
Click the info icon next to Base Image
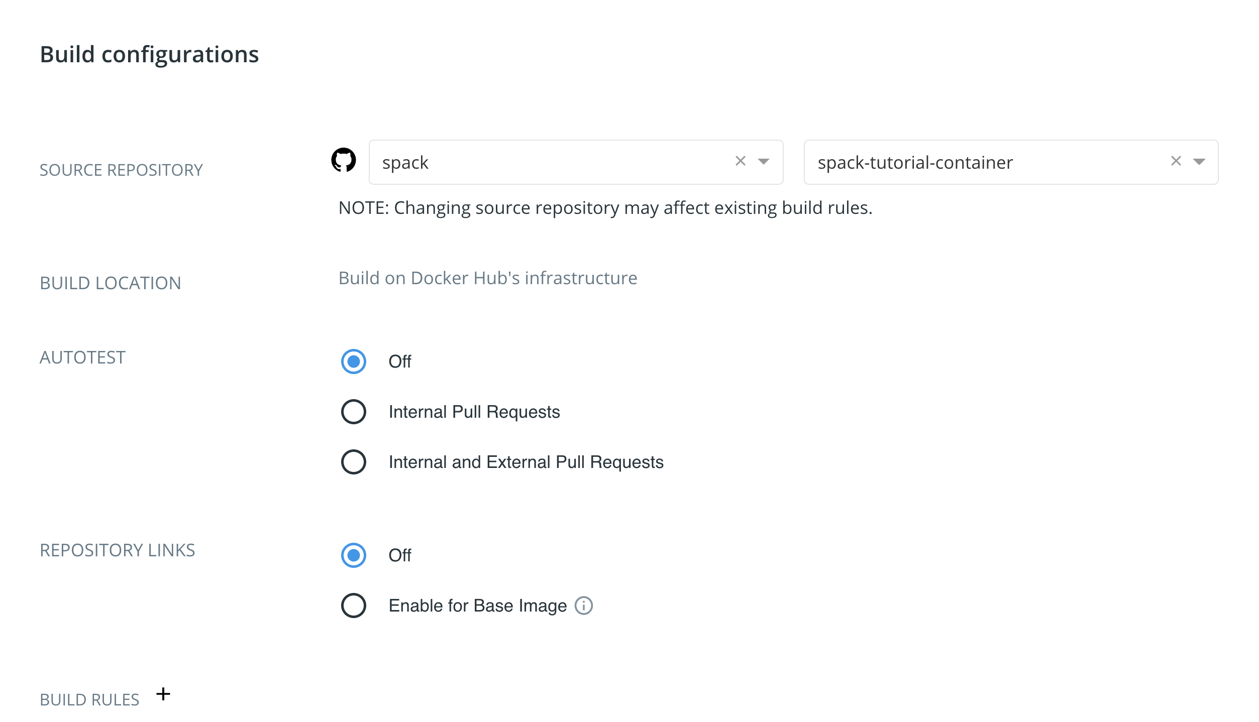[585, 605]
